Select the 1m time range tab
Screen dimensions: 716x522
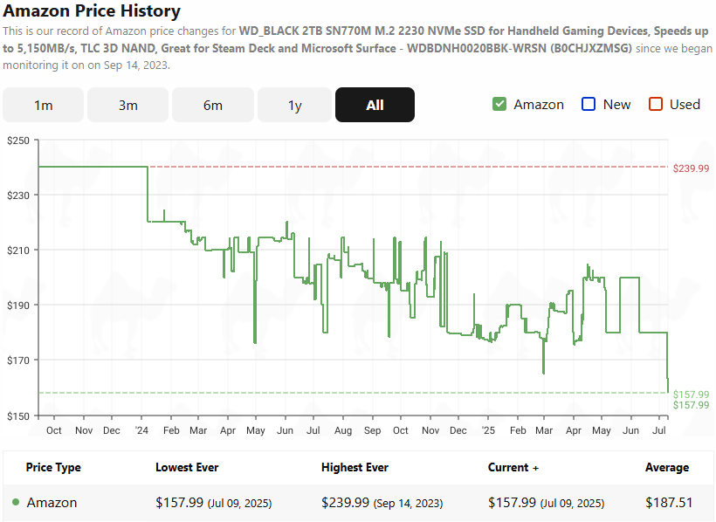(x=44, y=105)
